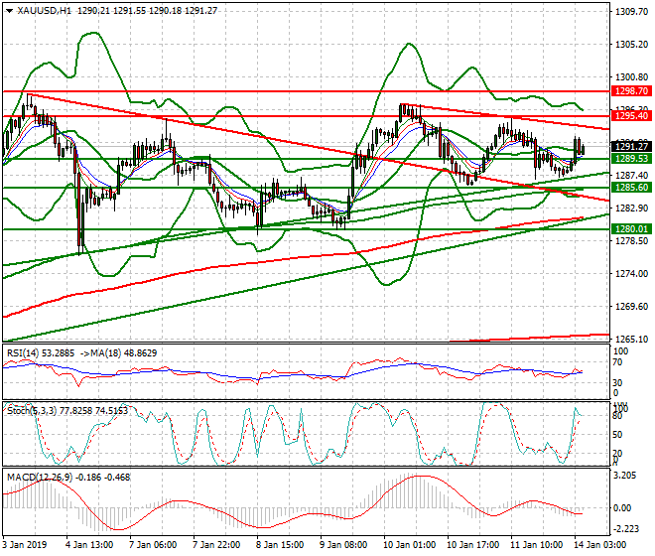This screenshot has height=556, width=655.
Task: Select the green 1289.53 level label
Action: tap(631, 159)
